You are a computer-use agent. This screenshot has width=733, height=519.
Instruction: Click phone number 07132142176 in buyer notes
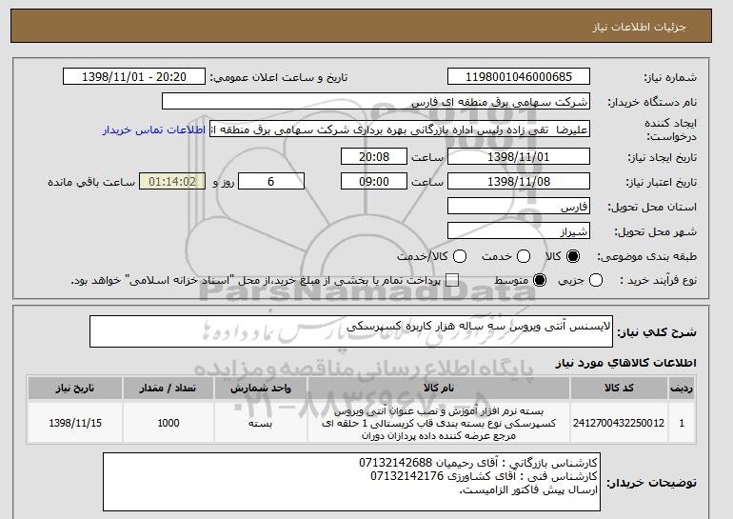(406, 476)
